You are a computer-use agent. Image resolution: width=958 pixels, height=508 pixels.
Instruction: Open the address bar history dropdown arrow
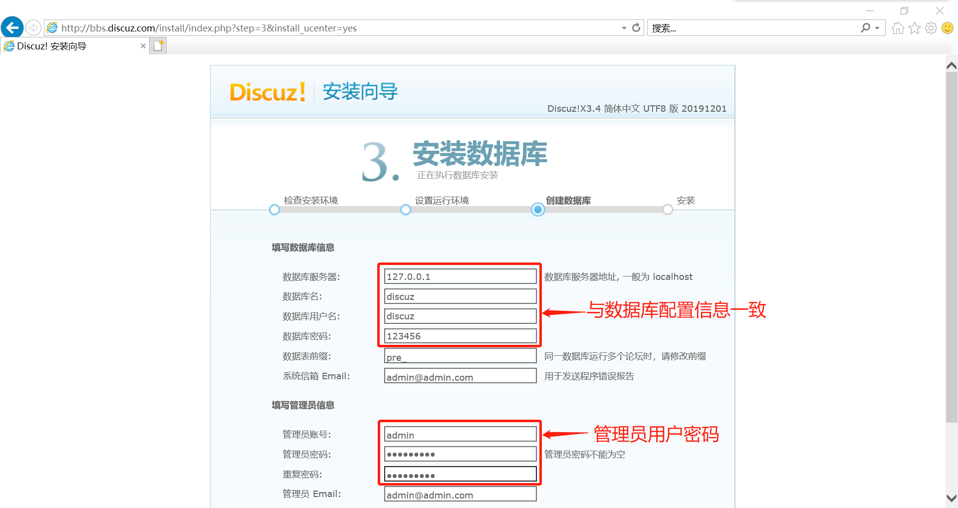(x=624, y=28)
